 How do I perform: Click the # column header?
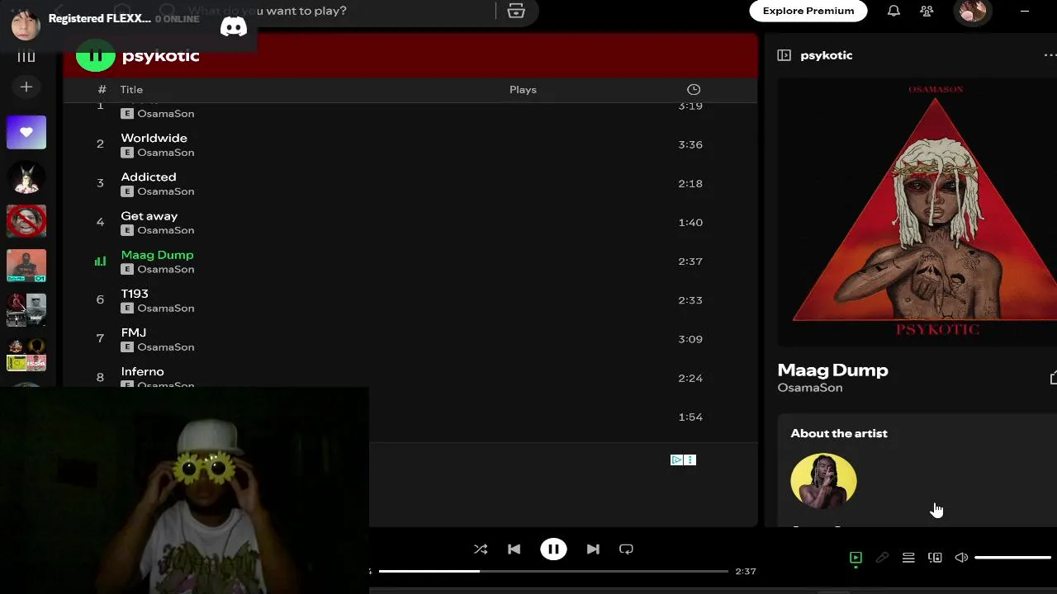click(x=102, y=90)
